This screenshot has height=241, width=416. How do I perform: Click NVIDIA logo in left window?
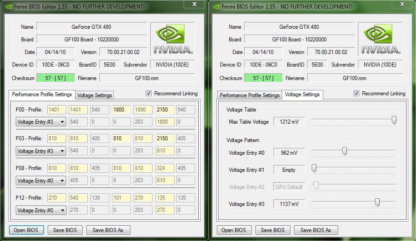point(173,39)
